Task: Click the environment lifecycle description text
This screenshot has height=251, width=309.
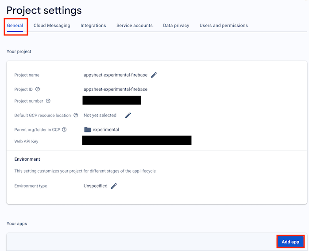Action: point(85,171)
